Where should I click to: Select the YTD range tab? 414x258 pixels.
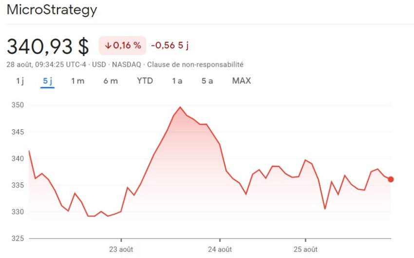[x=145, y=81]
